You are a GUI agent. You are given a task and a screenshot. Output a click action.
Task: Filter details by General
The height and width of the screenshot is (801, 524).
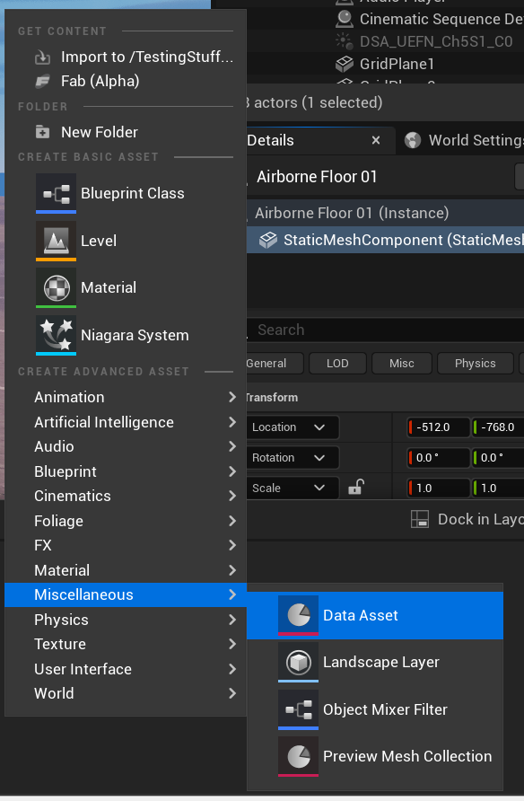(275, 363)
